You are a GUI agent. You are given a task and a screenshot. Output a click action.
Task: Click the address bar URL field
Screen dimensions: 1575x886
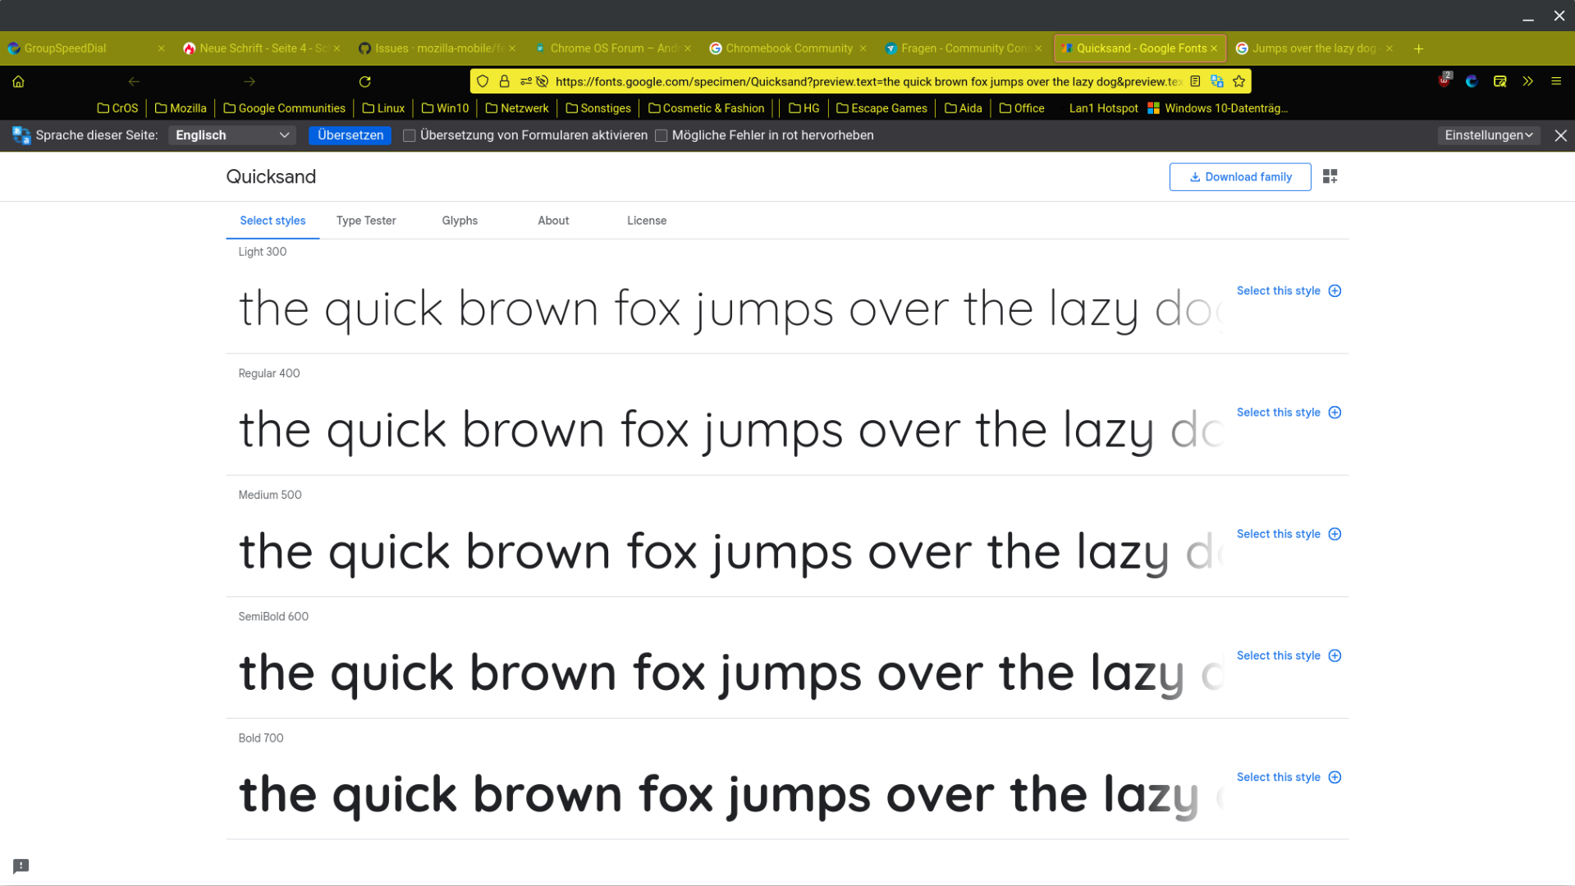868,81
